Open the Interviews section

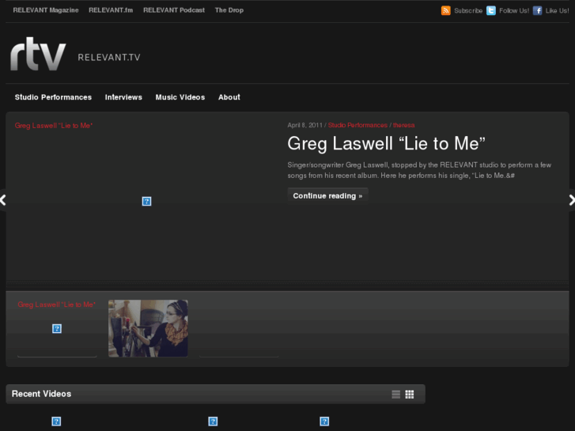(x=123, y=97)
